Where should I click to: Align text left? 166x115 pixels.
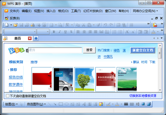point(78,32)
